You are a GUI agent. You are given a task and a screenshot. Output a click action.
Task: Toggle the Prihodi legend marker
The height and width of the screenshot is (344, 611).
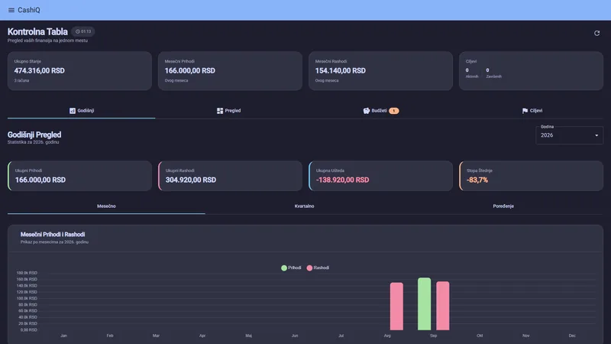click(x=284, y=268)
